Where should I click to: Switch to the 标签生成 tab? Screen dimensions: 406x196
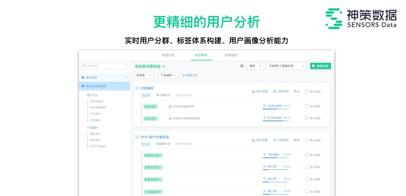[x=168, y=55]
